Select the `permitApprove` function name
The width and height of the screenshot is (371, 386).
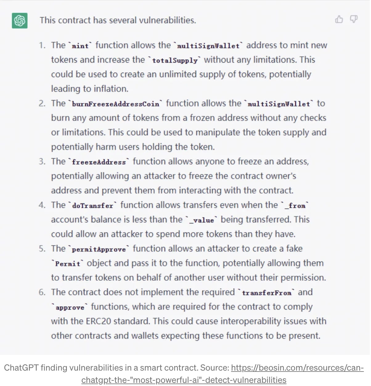click(99, 249)
